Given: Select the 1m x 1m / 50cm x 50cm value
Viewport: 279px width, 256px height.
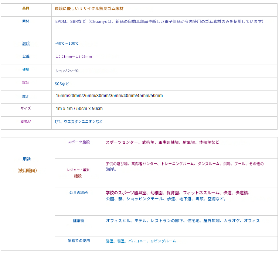Looking at the screenshot, I should (x=79, y=109).
